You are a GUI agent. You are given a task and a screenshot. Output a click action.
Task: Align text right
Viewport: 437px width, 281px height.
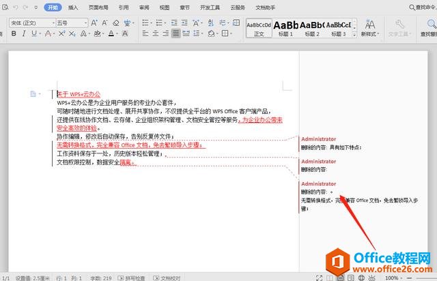click(165, 33)
